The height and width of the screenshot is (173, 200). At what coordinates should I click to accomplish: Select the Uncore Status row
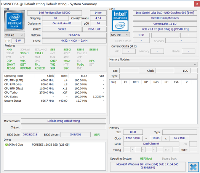click(x=54, y=101)
